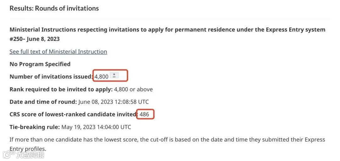
Task: Click the May 19, 2023 14:04:00 UTC value
Action: click(x=96, y=127)
